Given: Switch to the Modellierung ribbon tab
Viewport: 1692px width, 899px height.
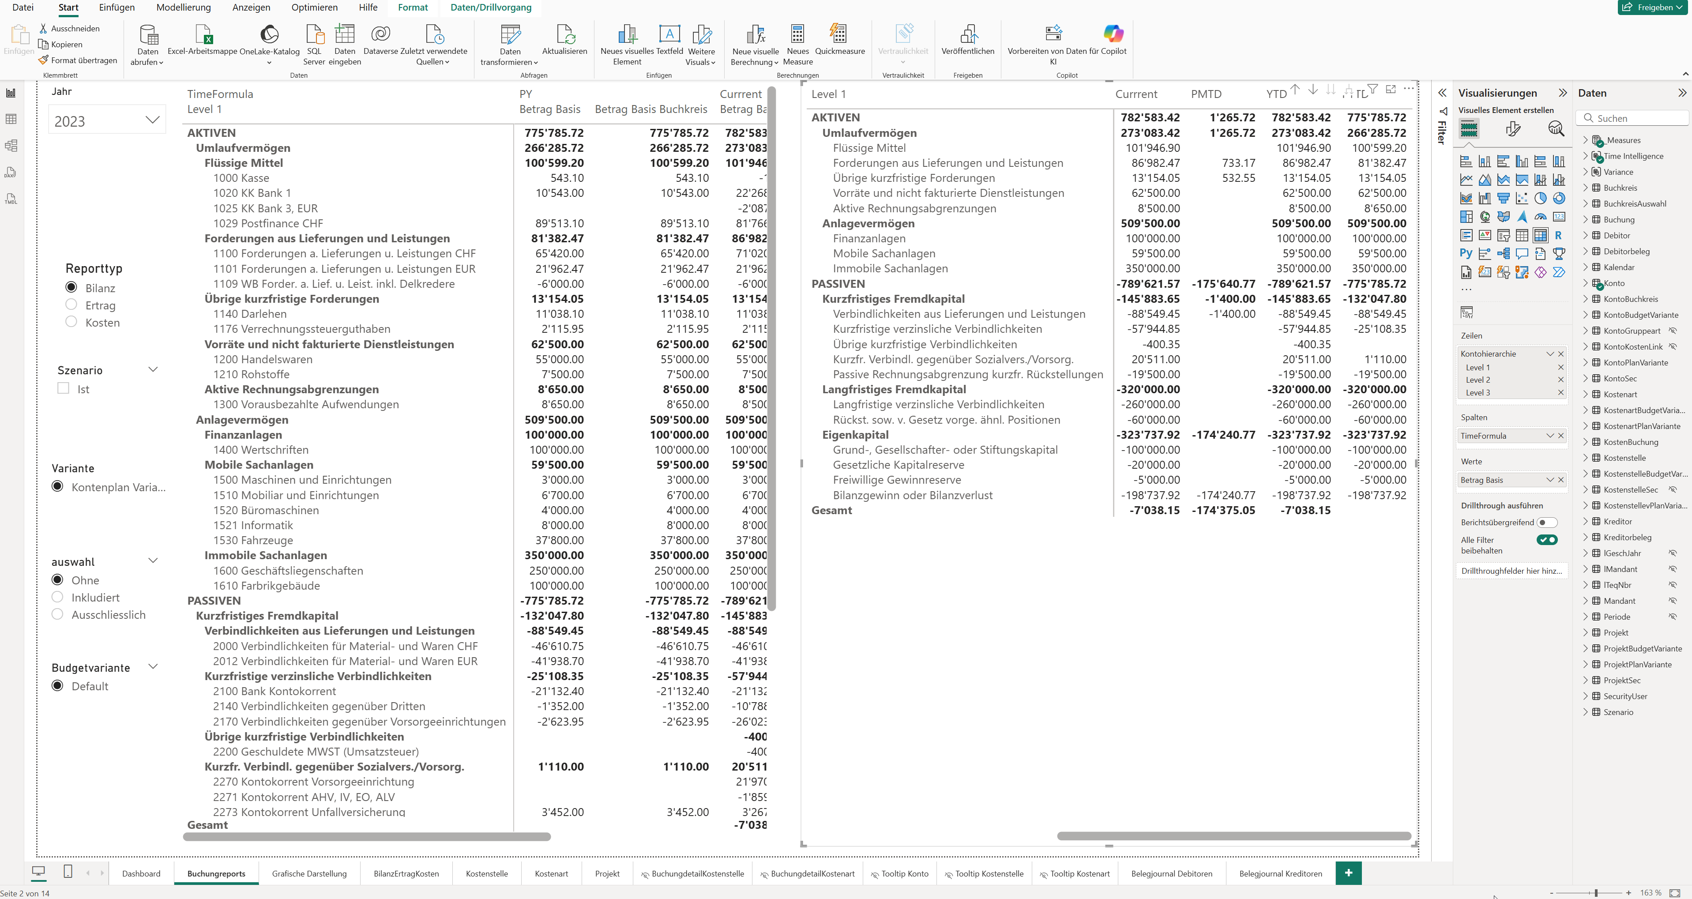Looking at the screenshot, I should coord(183,7).
